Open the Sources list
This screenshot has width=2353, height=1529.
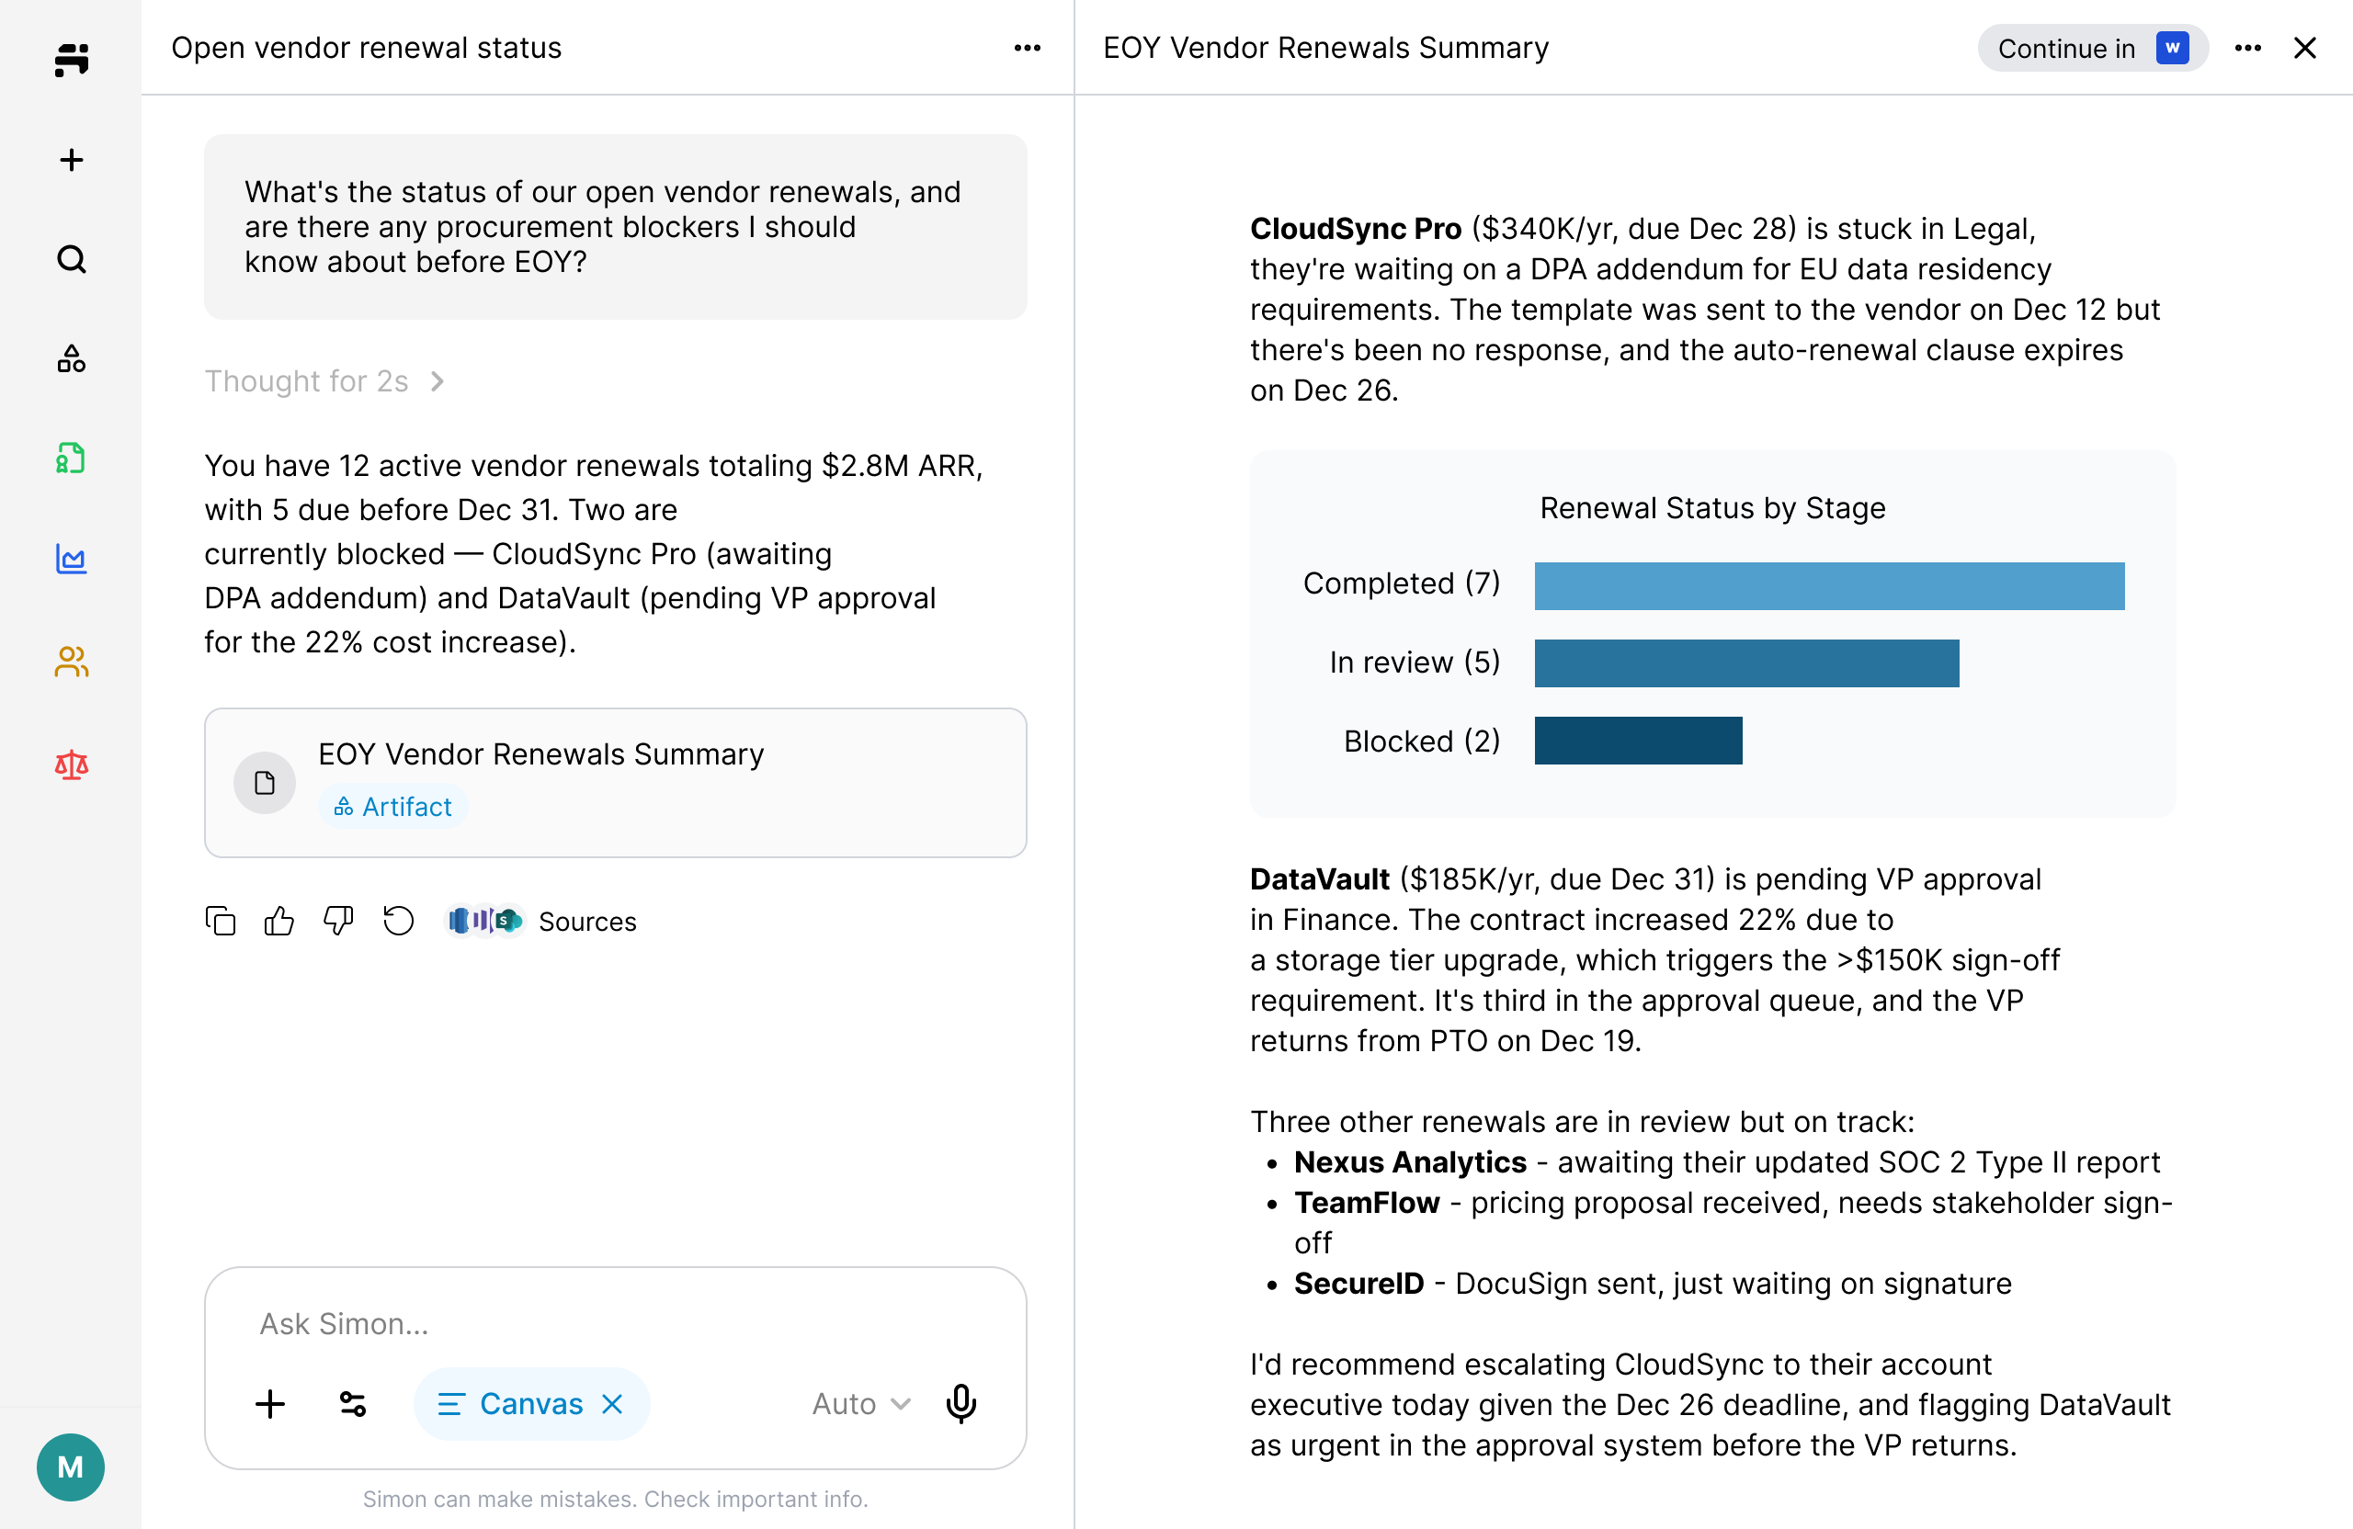(587, 921)
